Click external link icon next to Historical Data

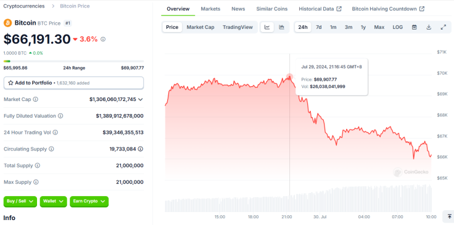[339, 9]
